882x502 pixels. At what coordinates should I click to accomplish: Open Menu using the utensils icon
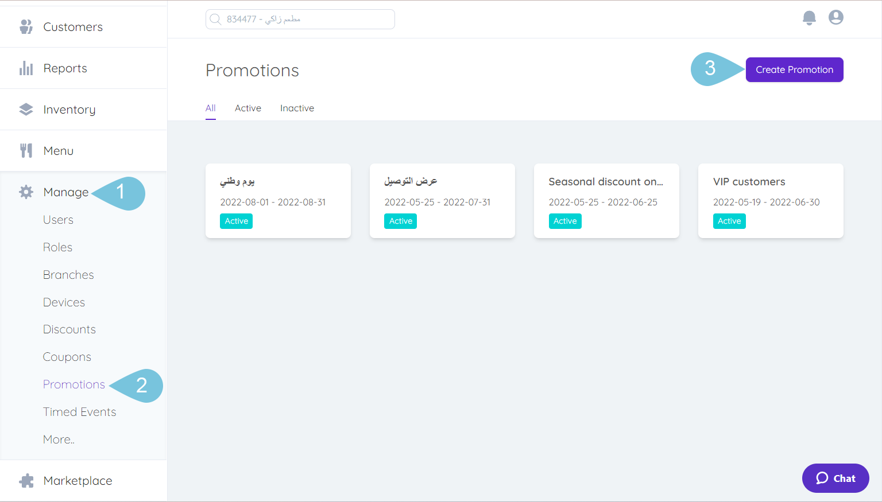coord(26,150)
